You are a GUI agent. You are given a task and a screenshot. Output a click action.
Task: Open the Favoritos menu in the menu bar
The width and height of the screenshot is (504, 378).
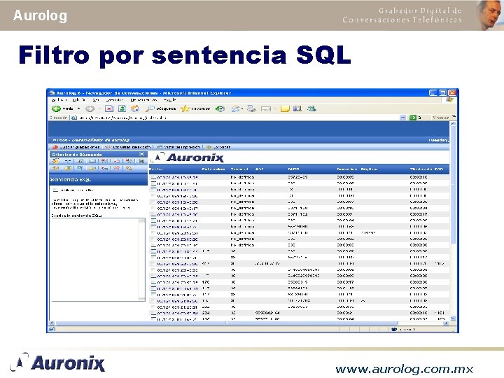tap(115, 99)
